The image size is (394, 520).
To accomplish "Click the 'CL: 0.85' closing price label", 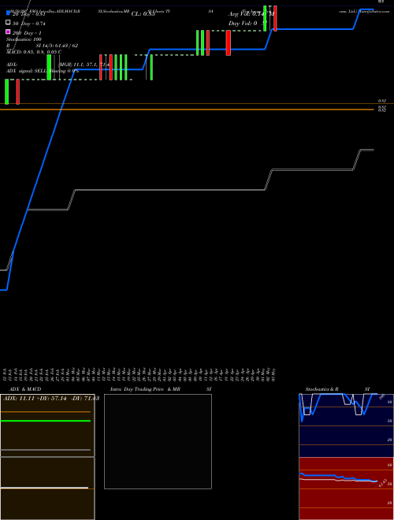I will point(143,14).
